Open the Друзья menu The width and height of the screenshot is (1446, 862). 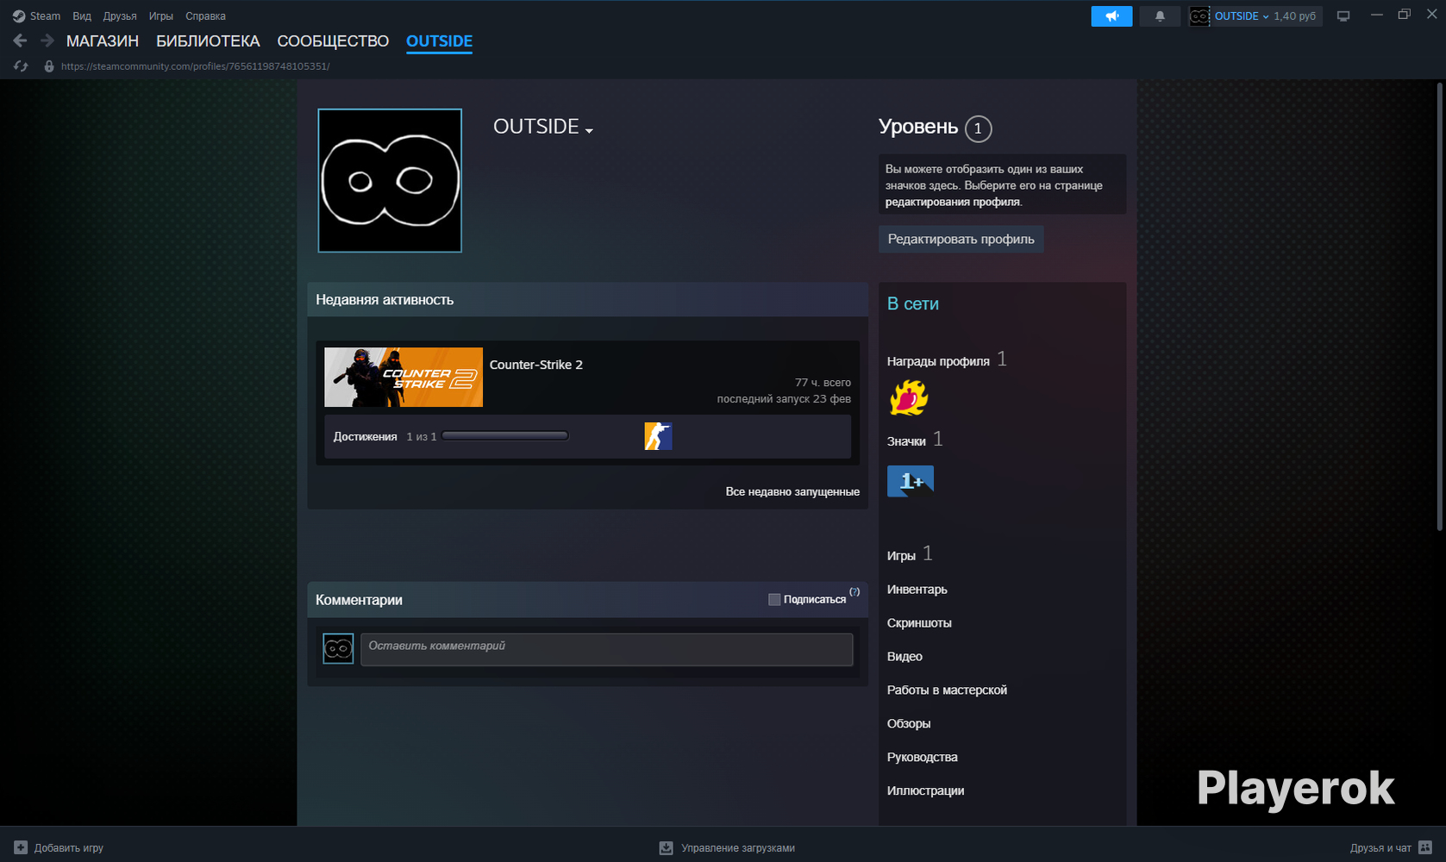(120, 16)
